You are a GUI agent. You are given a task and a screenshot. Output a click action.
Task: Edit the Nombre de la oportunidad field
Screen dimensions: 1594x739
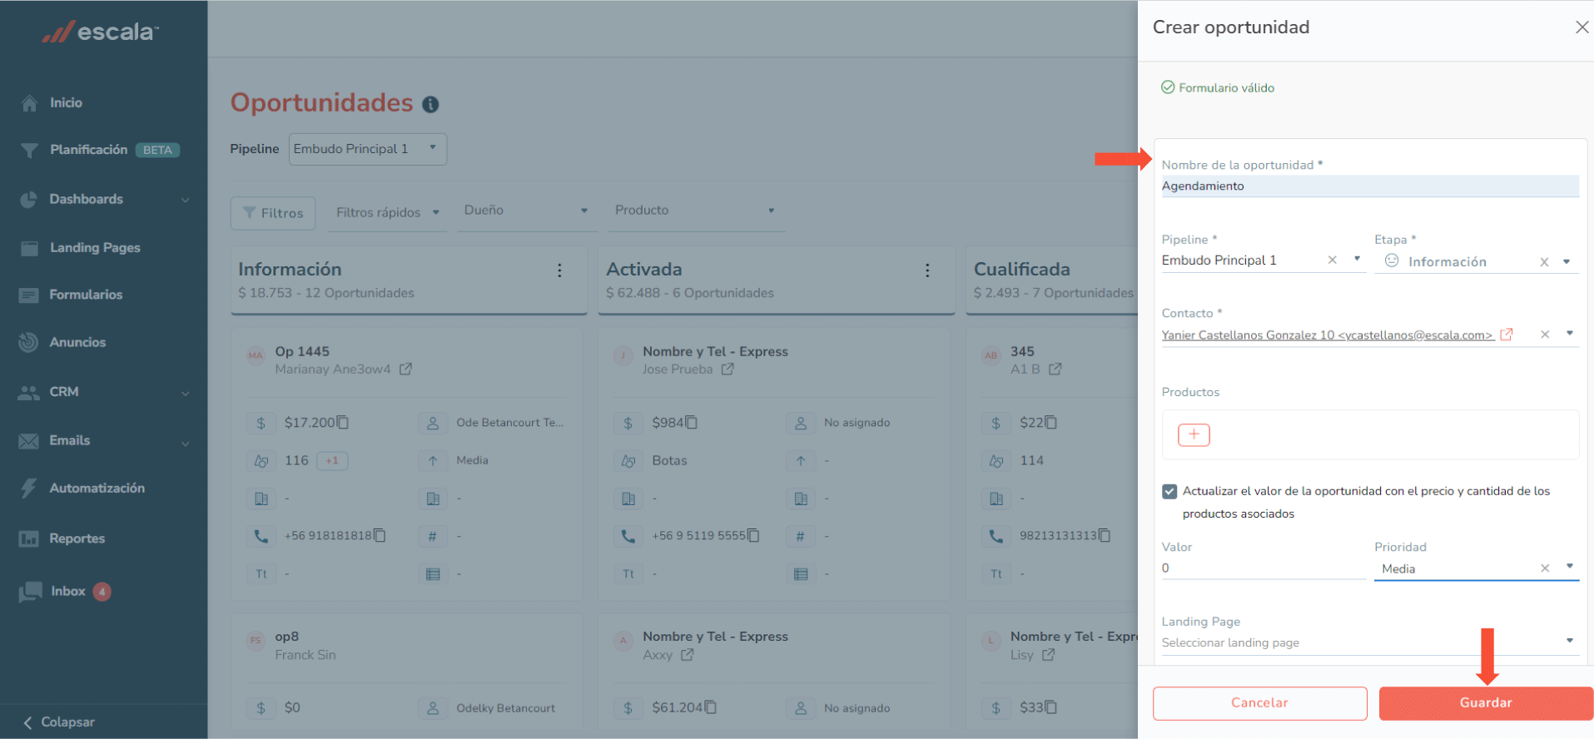(1370, 186)
